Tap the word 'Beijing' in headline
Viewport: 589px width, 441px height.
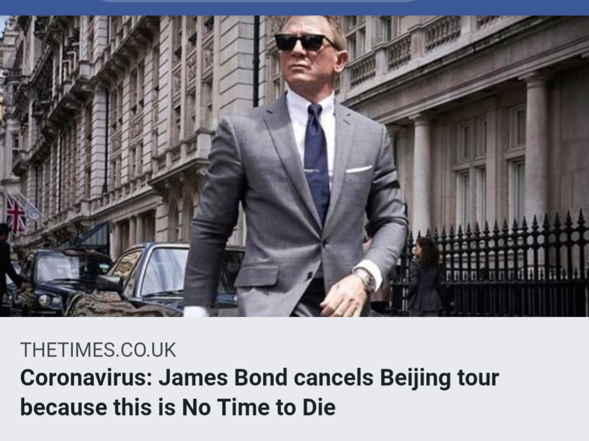pyautogui.click(x=415, y=378)
